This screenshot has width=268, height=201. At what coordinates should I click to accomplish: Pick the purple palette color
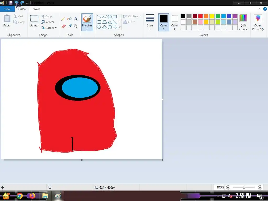pyautogui.click(x=235, y=16)
